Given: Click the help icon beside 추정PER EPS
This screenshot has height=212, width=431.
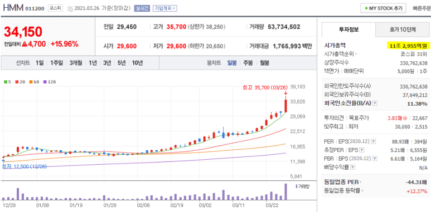Looking at the screenshot, I should tap(362, 150).
